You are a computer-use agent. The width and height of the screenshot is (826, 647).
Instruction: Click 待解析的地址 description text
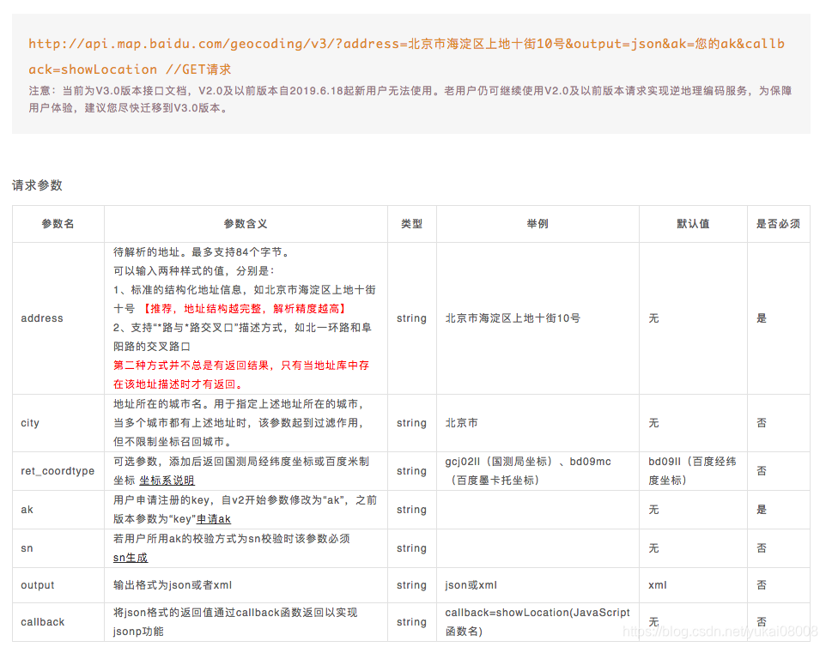202,252
